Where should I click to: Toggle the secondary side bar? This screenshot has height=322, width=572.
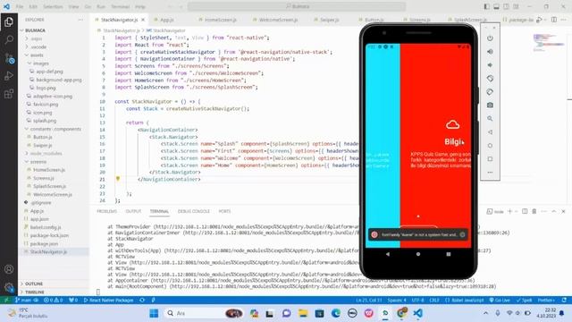click(x=506, y=6)
